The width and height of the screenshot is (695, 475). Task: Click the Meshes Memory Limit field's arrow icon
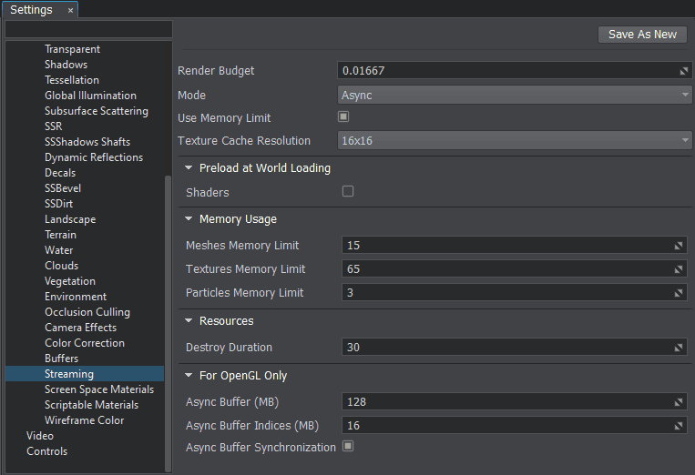click(x=679, y=246)
